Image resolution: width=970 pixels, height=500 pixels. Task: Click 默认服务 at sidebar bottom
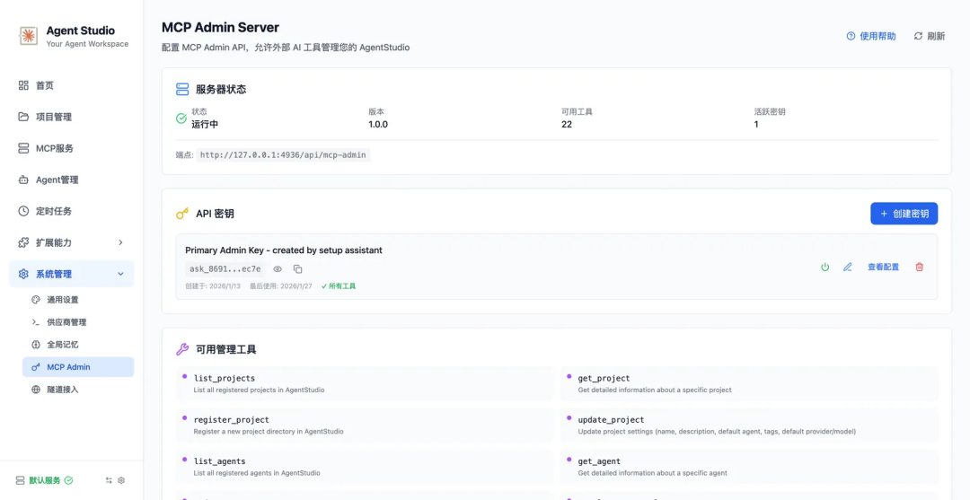click(x=45, y=480)
